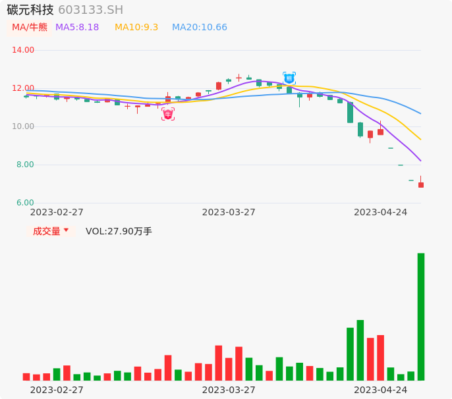Click the 10.00 price axis label
Image resolution: width=452 pixels, height=399 pixels.
23,126
